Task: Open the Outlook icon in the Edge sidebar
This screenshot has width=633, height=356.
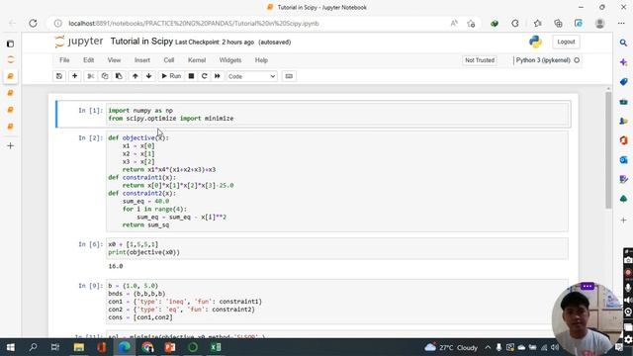Action: (624, 160)
